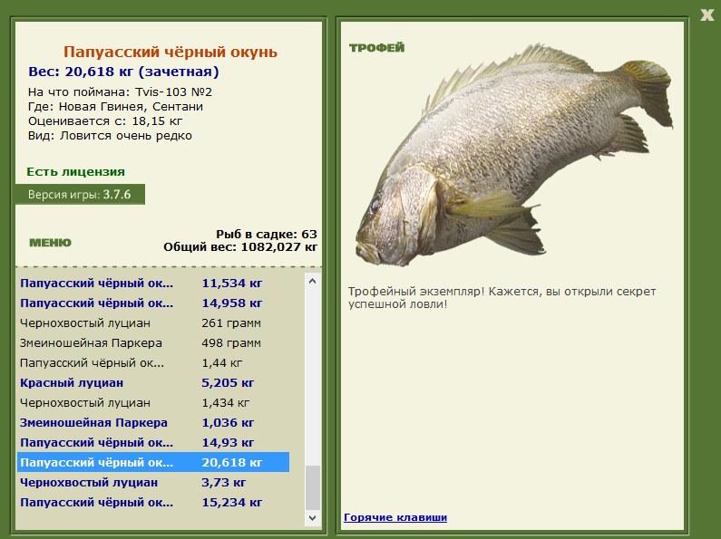This screenshot has width=721, height=539.
Task: Select Чернохвостый луциан 1,434 кг row
Action: [x=153, y=402]
